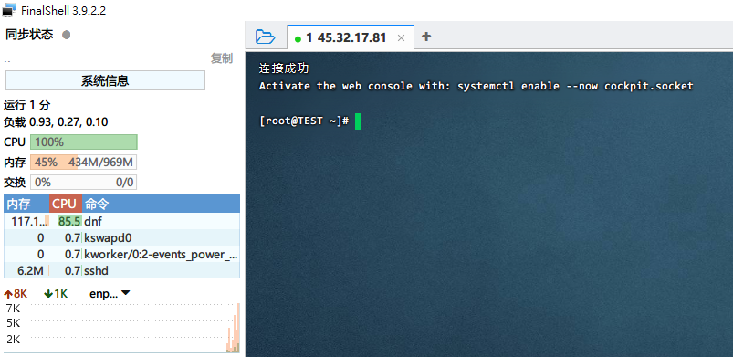Sort processes by 内存 column header
This screenshot has height=357, width=733.
[26, 204]
